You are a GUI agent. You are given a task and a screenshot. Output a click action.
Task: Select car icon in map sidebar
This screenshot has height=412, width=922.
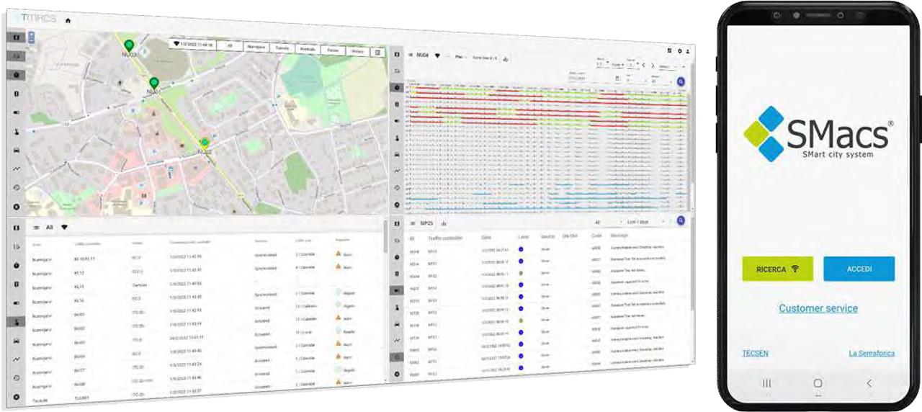(x=16, y=151)
